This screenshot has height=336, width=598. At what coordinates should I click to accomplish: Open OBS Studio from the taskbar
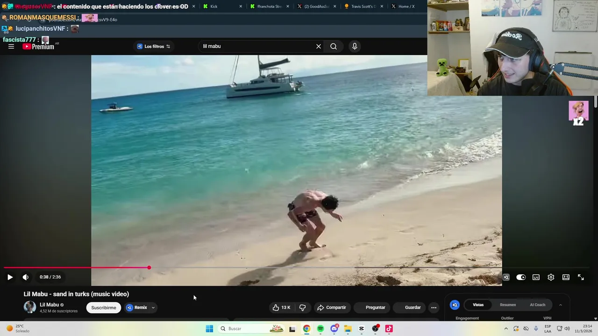pos(375,329)
